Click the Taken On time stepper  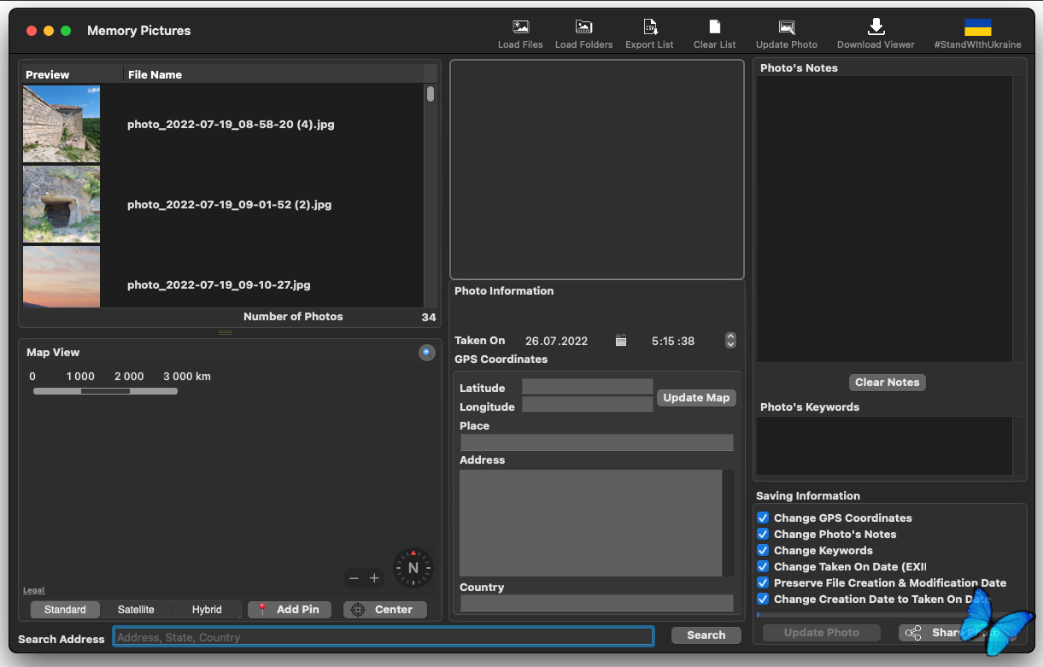[x=730, y=341]
